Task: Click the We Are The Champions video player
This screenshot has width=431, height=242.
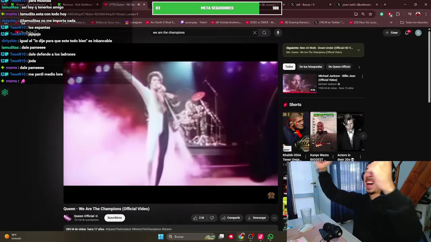Action: [x=171, y=123]
